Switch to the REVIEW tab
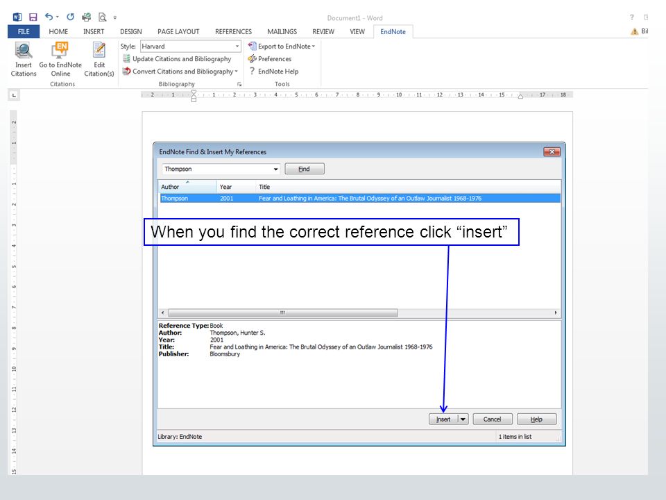This screenshot has height=500, width=666. point(323,31)
